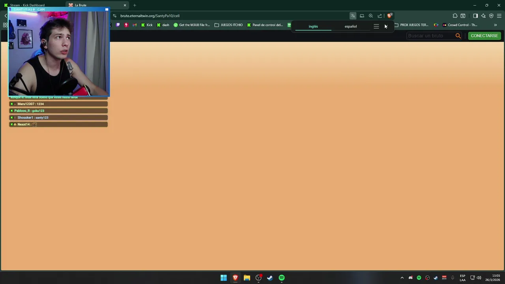Open volume control in system tray
Screen dimensions: 505x284
coord(479,278)
